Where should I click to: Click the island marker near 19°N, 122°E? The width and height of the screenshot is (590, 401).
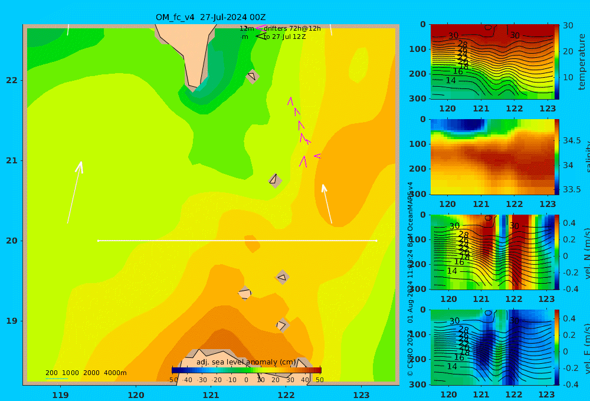pos(282,325)
